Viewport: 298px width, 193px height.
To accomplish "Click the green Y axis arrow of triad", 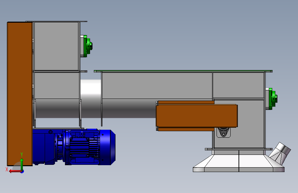I will point(22,164).
